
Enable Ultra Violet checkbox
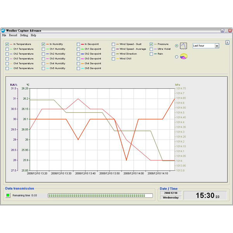[x=151, y=49]
